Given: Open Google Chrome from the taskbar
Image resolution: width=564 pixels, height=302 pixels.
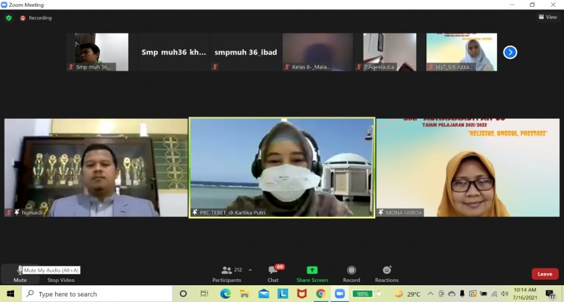Looking at the screenshot, I should coord(321,294).
